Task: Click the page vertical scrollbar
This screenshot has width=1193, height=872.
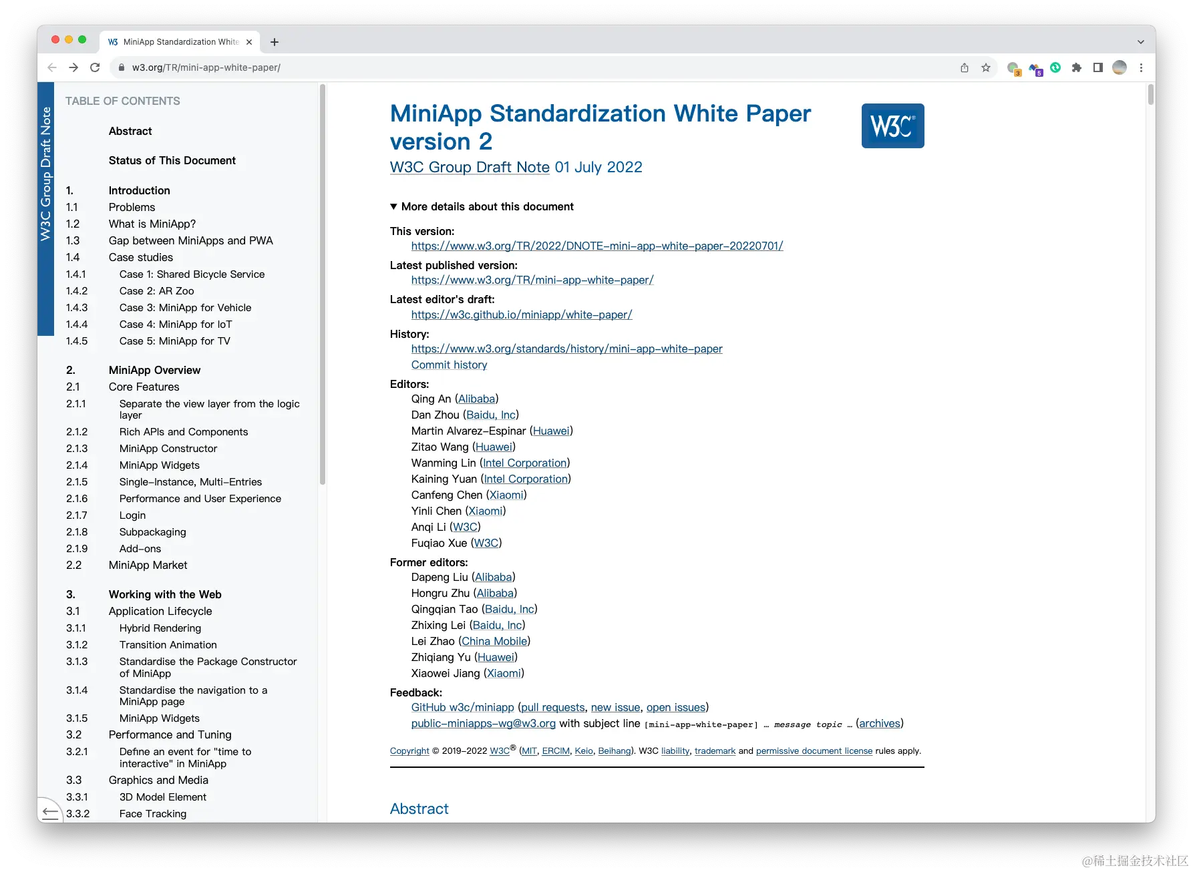Action: click(x=1151, y=95)
